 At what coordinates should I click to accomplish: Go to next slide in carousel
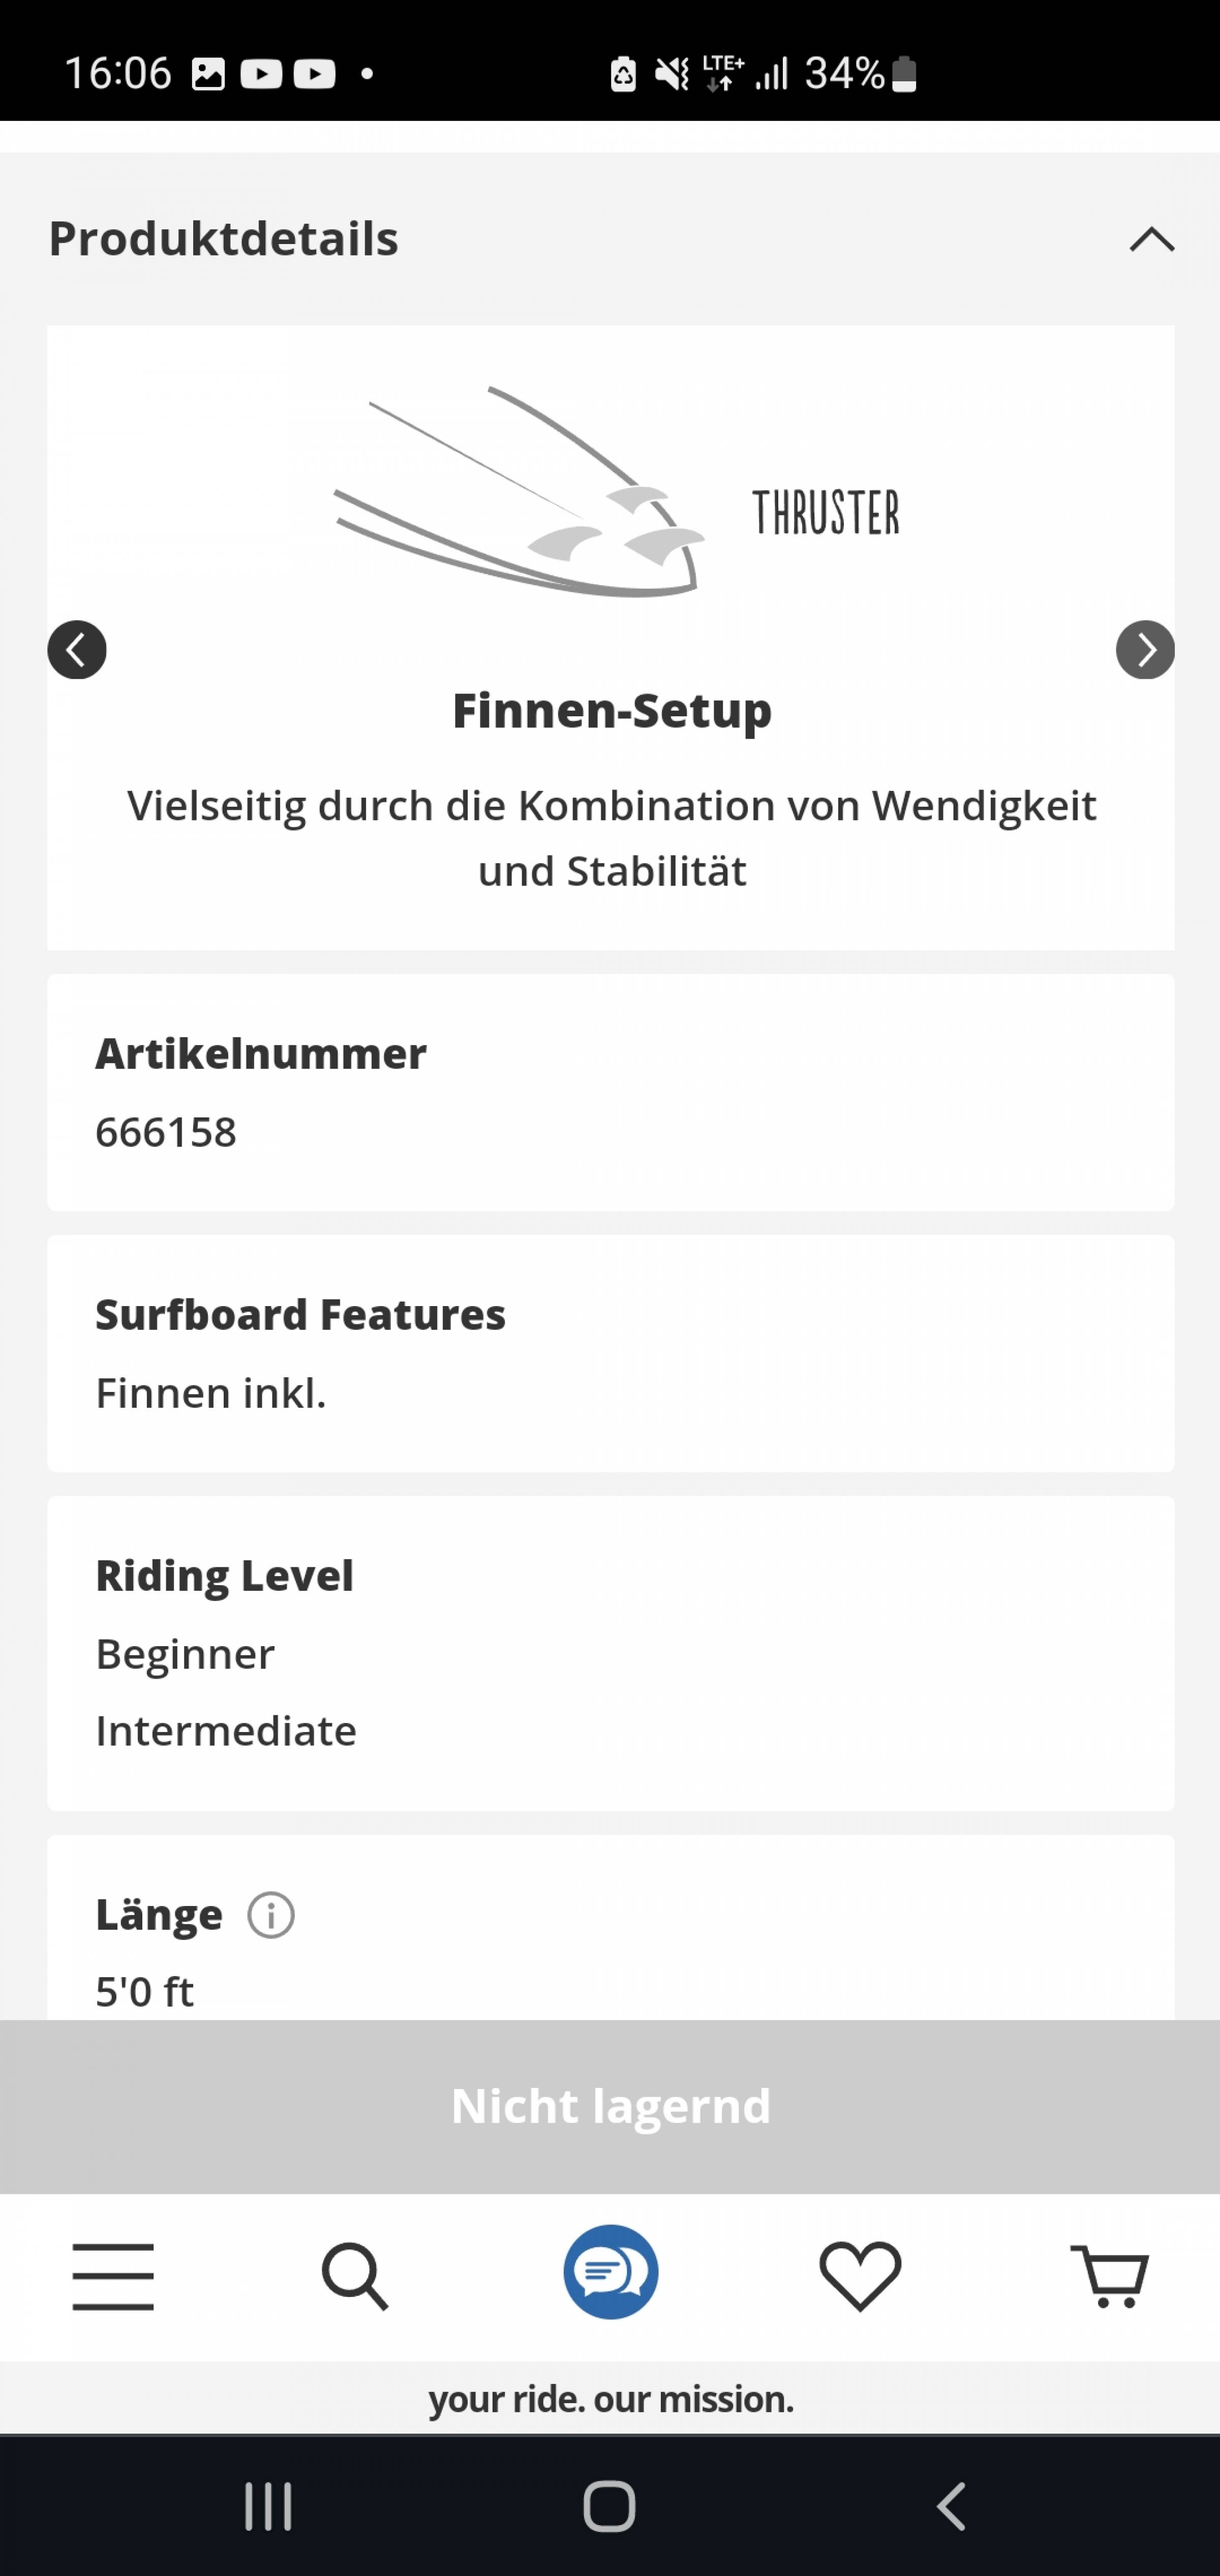coord(1145,650)
